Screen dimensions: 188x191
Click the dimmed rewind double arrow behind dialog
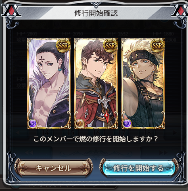click(x=29, y=153)
